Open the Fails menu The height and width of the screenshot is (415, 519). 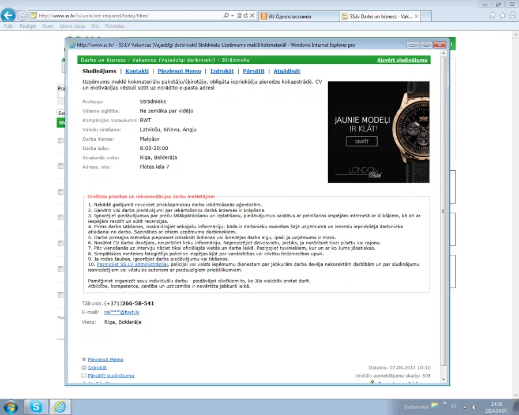[9, 26]
